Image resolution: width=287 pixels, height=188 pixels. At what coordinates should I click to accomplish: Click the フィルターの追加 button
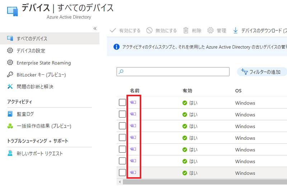(x=262, y=72)
